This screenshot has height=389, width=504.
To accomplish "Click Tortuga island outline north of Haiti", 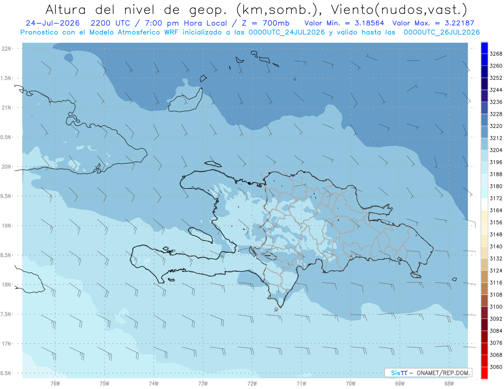I will (x=213, y=164).
